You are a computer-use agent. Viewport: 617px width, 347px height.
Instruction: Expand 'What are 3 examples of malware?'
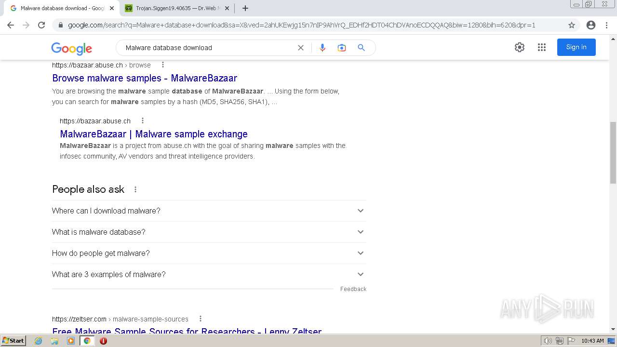pyautogui.click(x=209, y=274)
